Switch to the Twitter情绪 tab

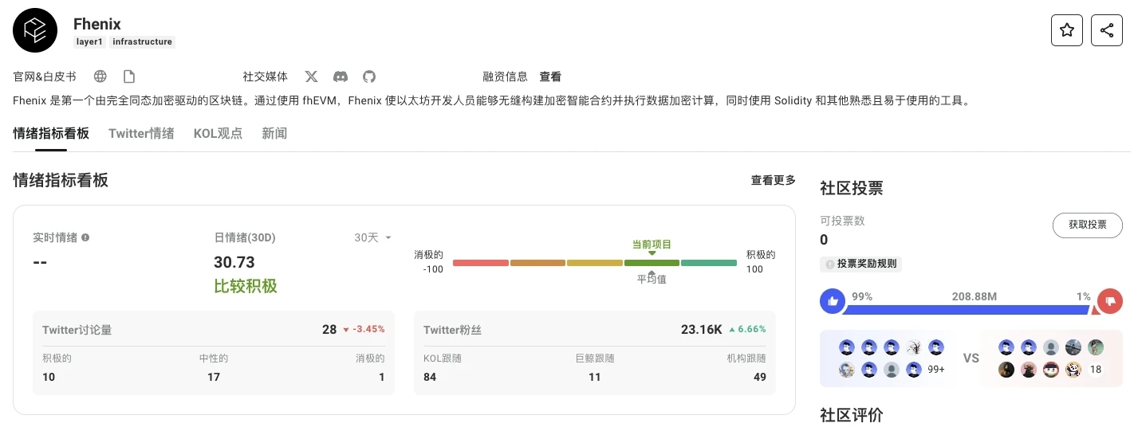click(141, 133)
